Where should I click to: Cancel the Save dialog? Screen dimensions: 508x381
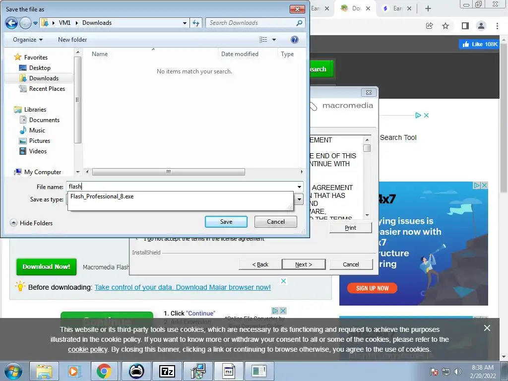276,222
